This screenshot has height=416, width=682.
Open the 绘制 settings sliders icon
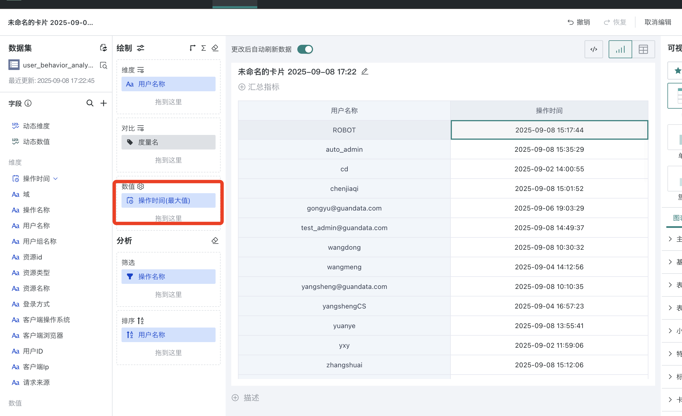point(141,48)
